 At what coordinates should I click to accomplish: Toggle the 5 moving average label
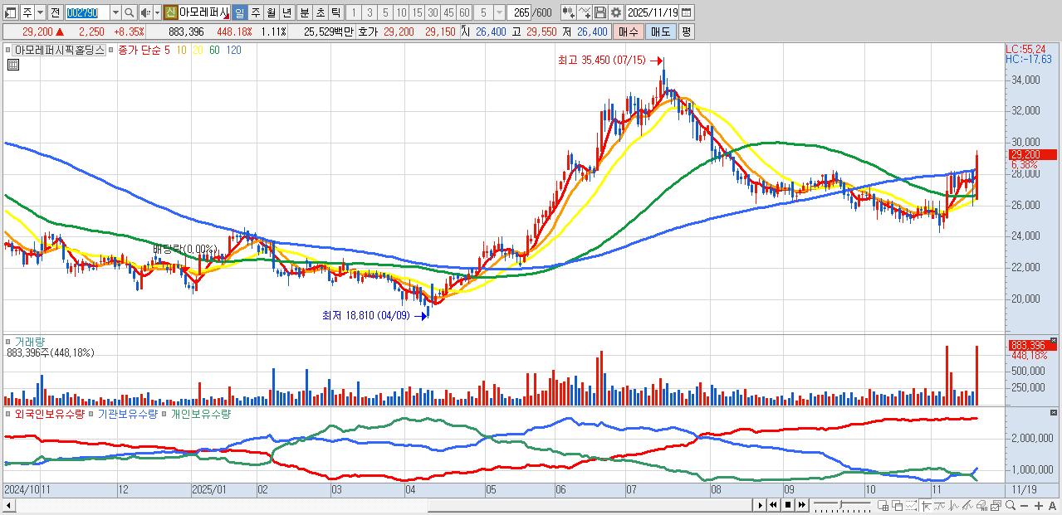click(x=167, y=50)
